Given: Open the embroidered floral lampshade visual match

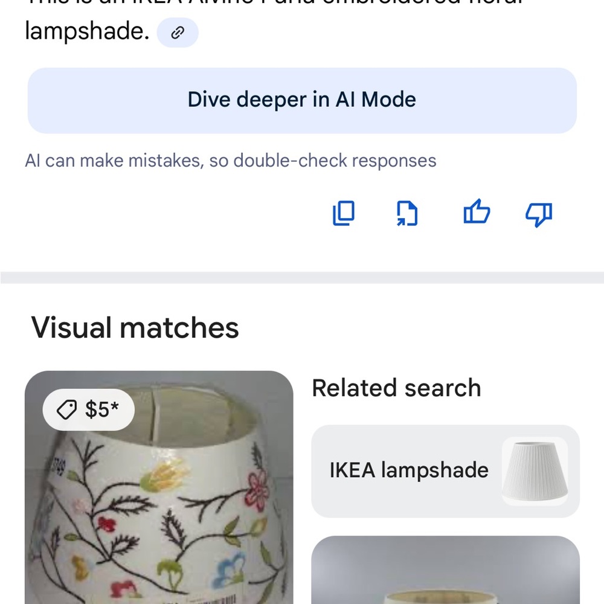Looking at the screenshot, I should pos(159,487).
